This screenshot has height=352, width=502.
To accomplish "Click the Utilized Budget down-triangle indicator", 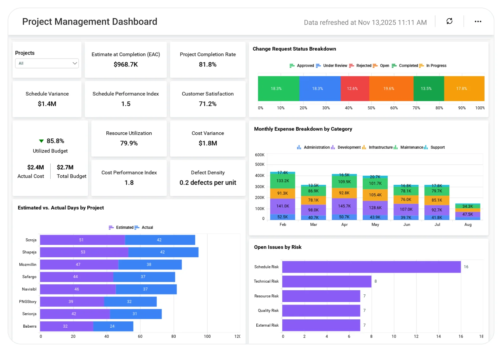I will pos(41,141).
